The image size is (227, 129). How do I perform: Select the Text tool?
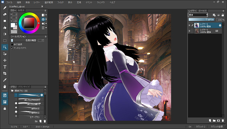click(x=5, y=67)
